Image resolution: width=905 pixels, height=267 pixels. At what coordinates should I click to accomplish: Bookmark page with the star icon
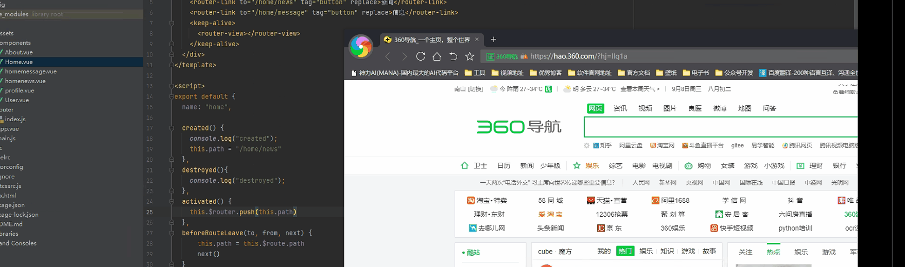click(x=469, y=56)
